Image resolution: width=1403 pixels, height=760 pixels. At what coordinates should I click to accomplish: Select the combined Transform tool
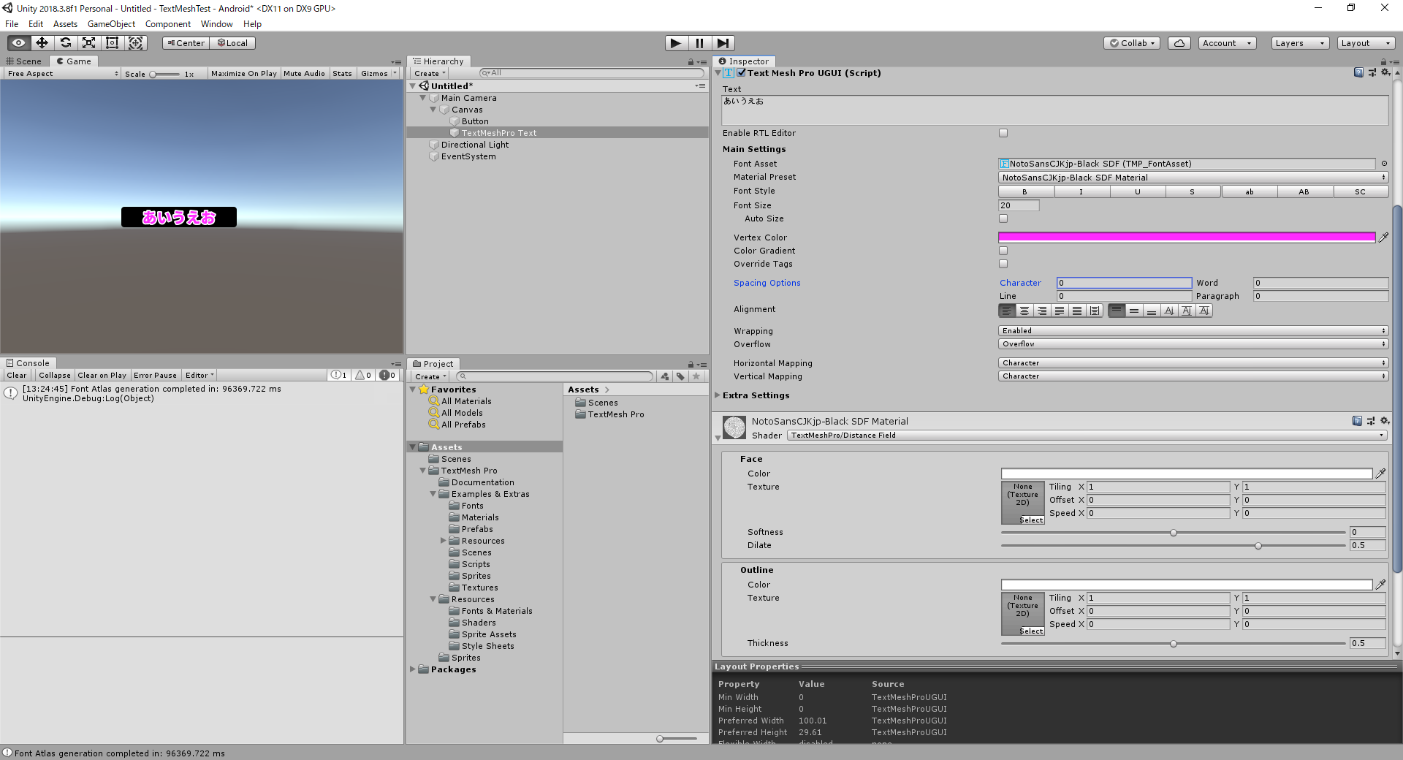coord(136,43)
